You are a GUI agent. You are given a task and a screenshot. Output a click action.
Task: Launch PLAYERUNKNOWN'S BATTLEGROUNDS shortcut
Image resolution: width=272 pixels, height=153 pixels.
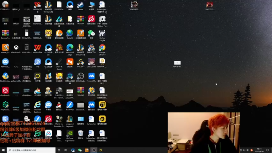59,90
